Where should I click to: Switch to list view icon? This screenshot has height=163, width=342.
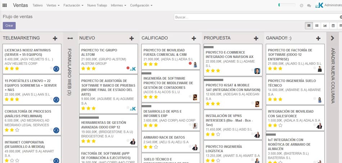317,26
